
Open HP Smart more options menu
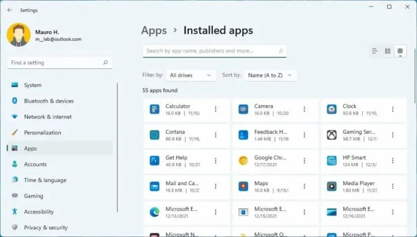pyautogui.click(x=393, y=161)
